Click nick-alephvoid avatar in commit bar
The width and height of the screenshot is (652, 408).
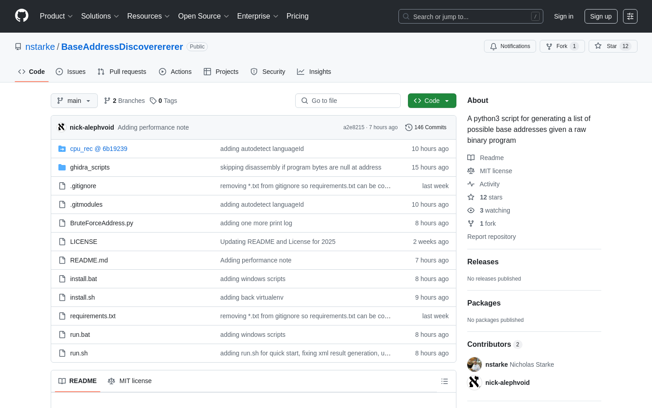62,127
